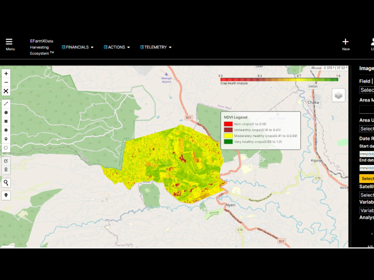Select the draw marker pin tool
This screenshot has height=280, width=374.
click(x=6, y=139)
